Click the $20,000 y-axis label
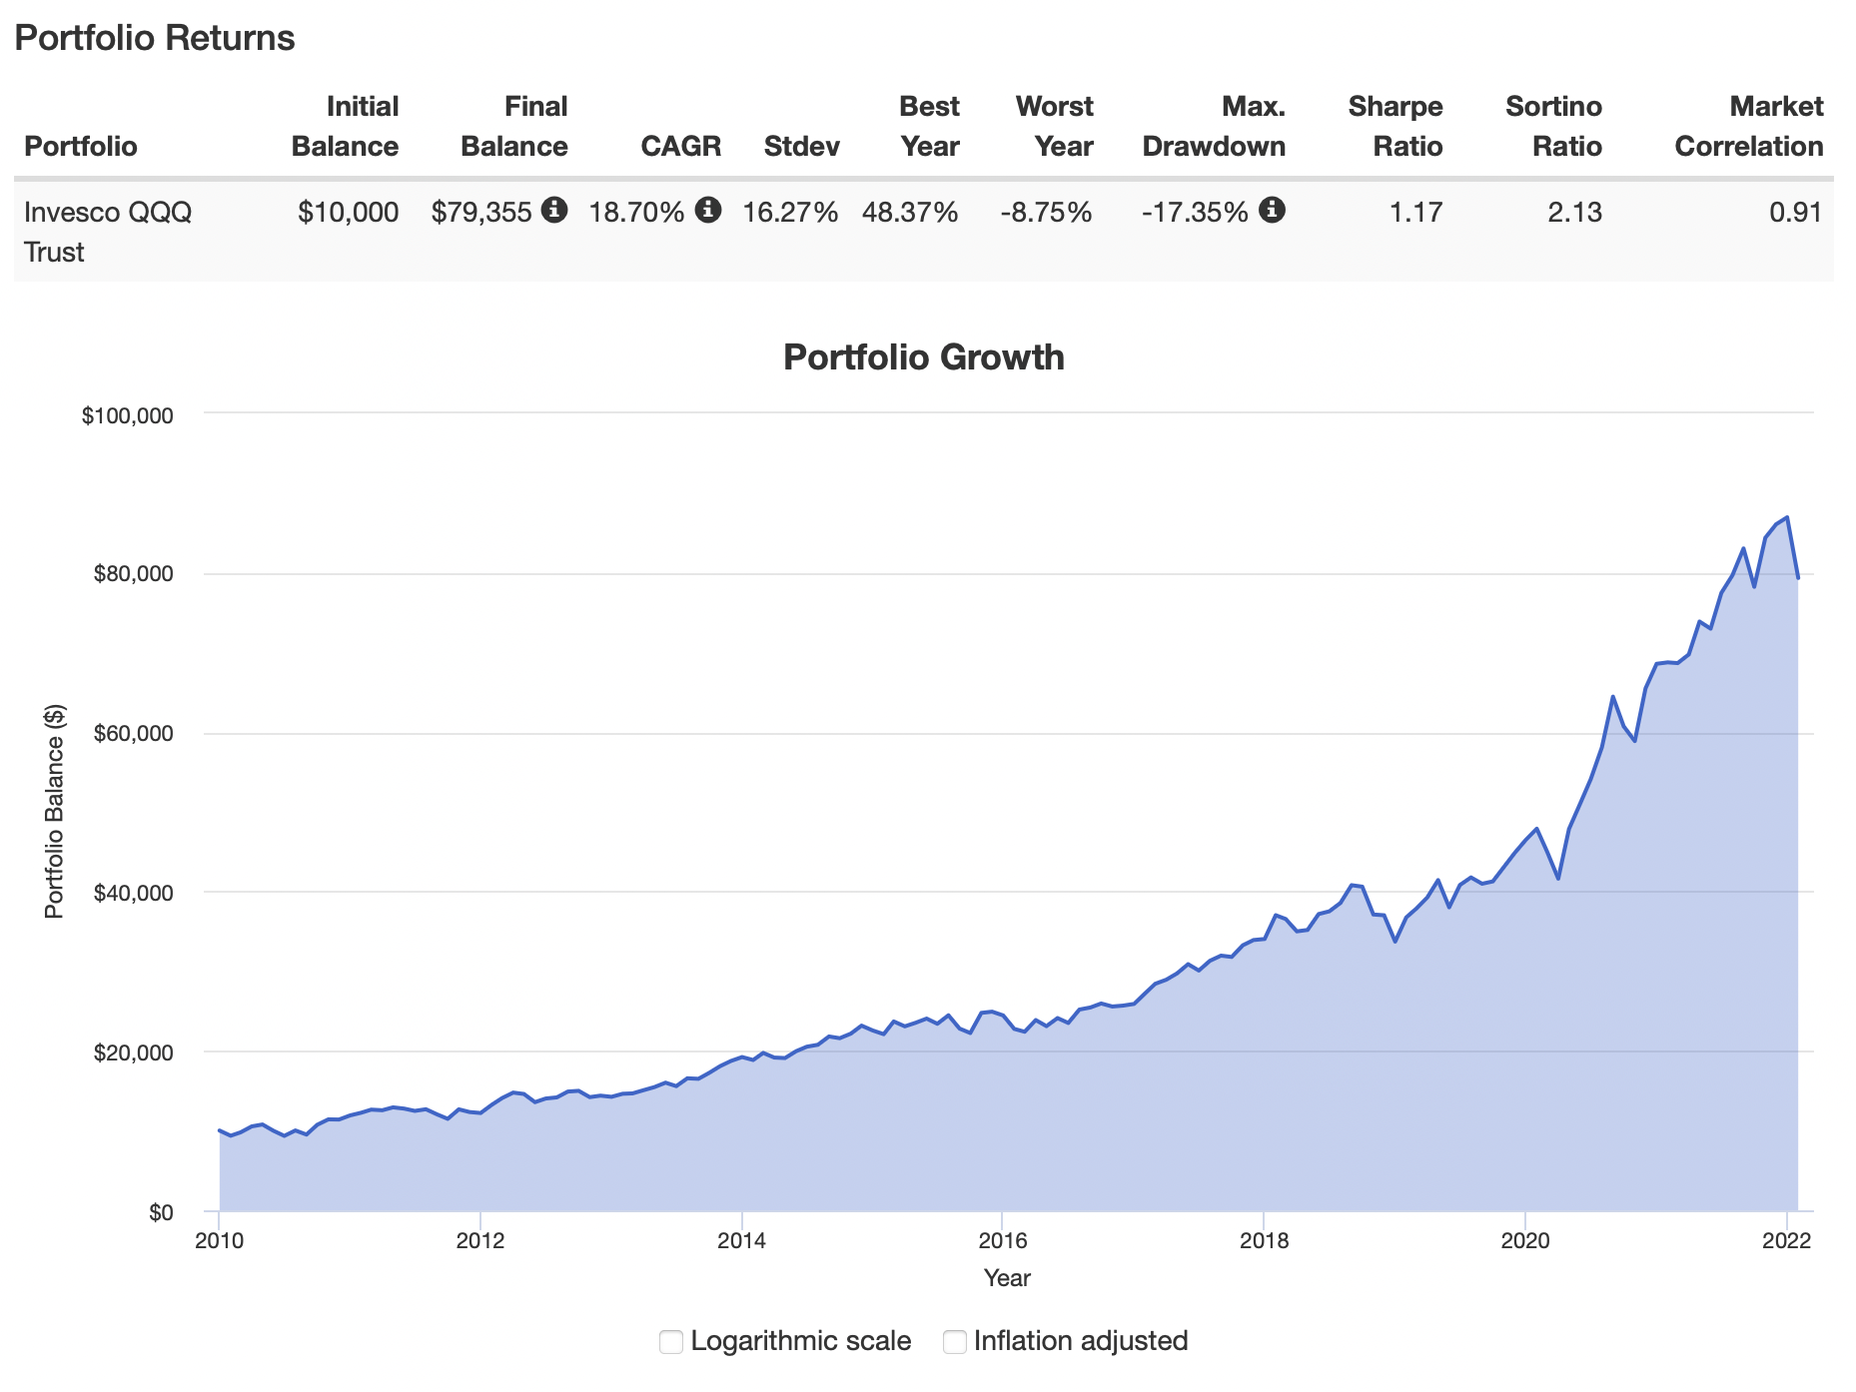Image resolution: width=1856 pixels, height=1392 pixels. coord(134,1052)
